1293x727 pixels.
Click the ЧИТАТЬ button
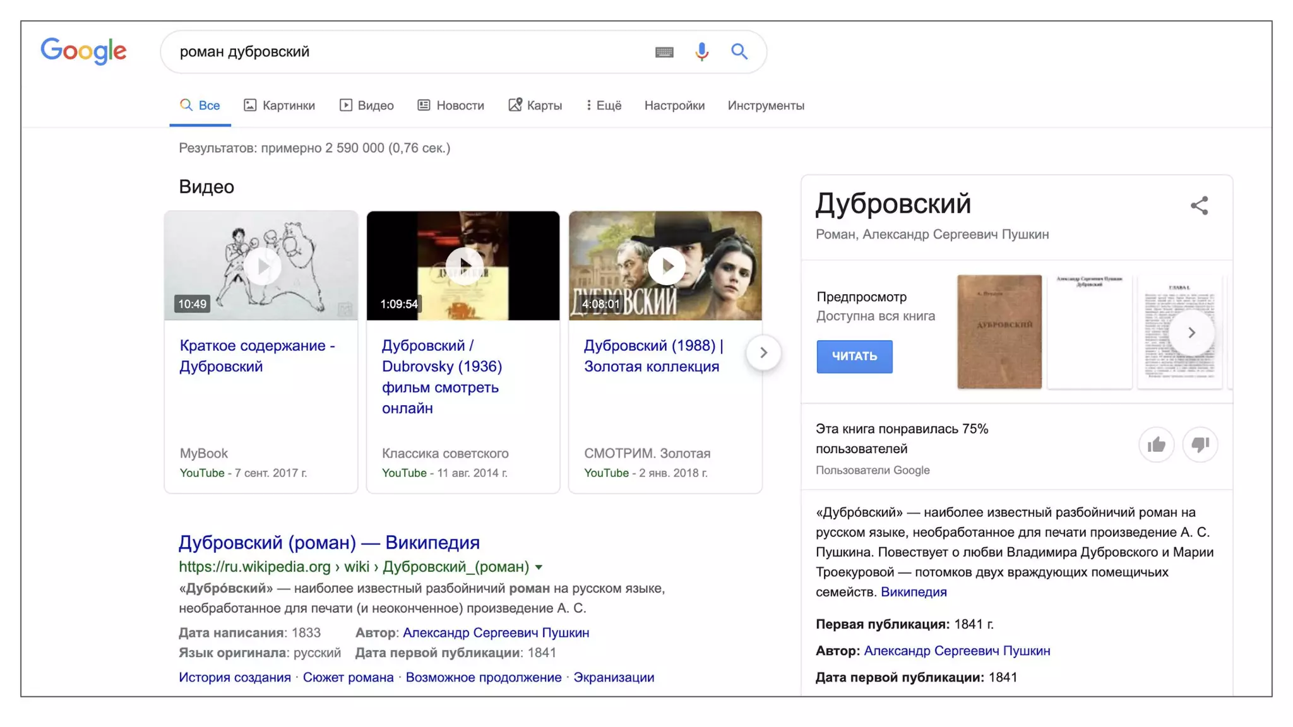click(x=854, y=357)
